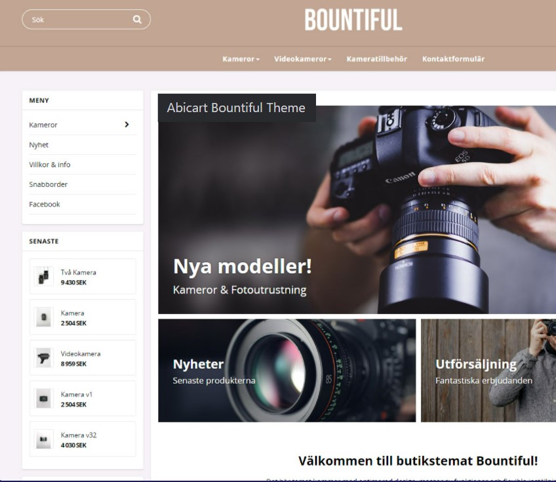Image resolution: width=556 pixels, height=482 pixels.
Task: Open the Kameratillbehör menu item
Action: tap(376, 58)
